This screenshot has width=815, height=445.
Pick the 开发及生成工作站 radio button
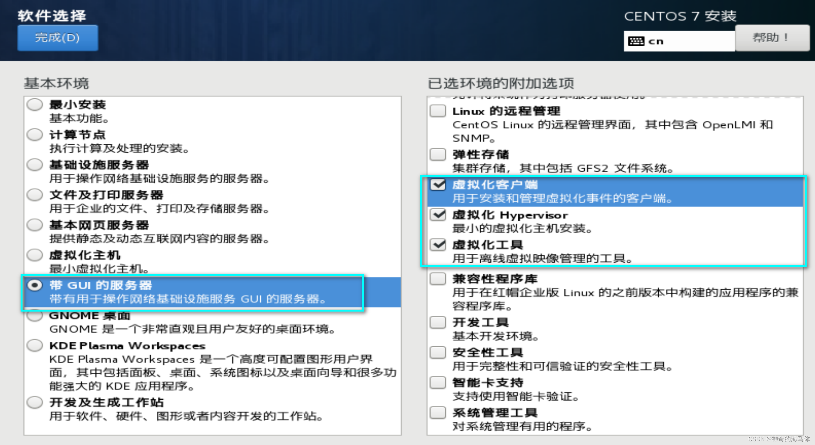35,402
